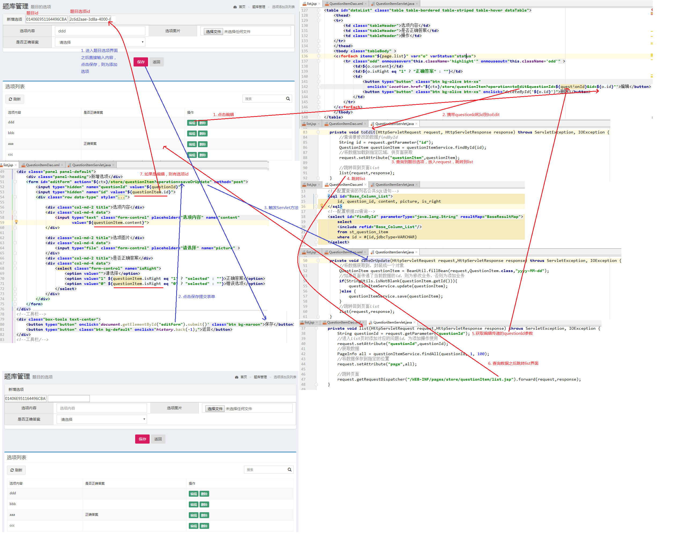Click the empty id field beside 01406E951164496CBA in lower page
Screen dimensions: 679x535
pyautogui.click(x=69, y=398)
